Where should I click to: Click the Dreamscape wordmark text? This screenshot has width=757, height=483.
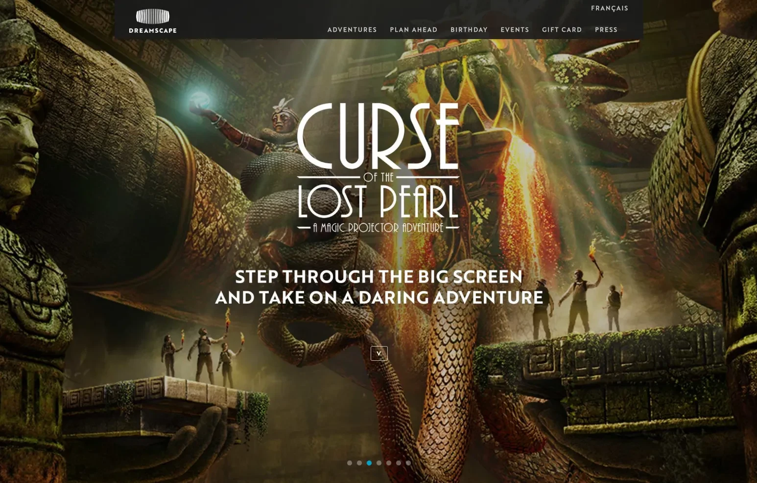point(153,30)
